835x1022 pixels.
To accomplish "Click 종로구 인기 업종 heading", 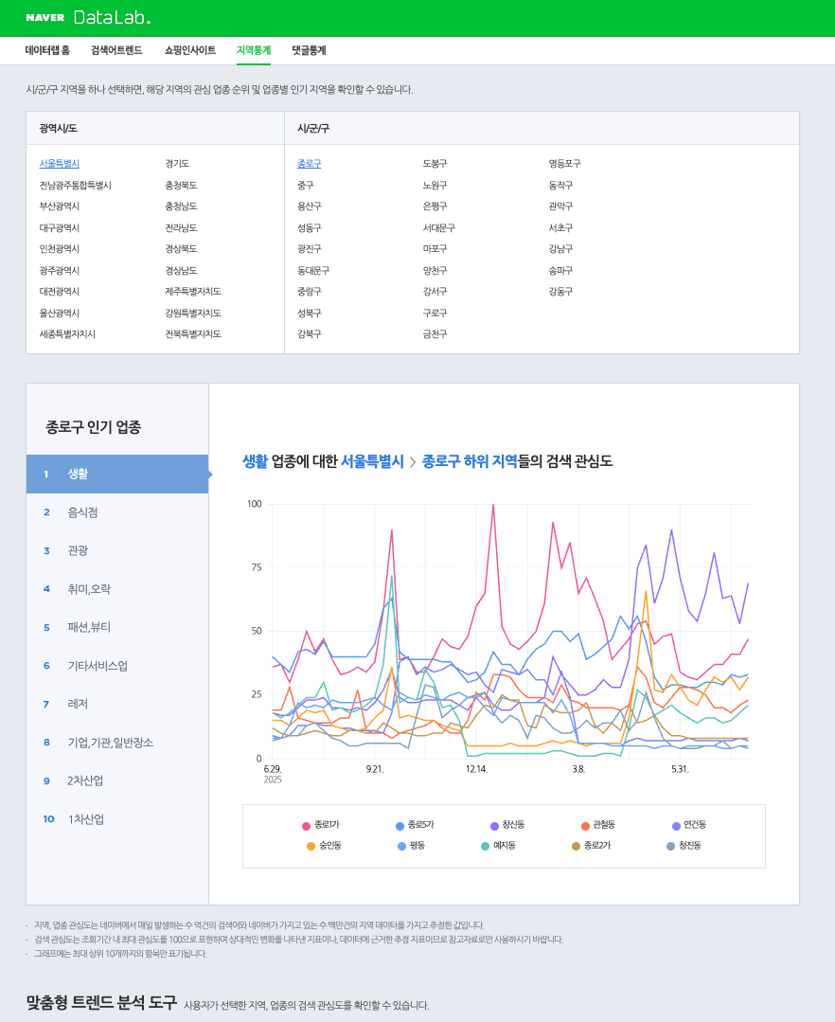I will pos(93,427).
